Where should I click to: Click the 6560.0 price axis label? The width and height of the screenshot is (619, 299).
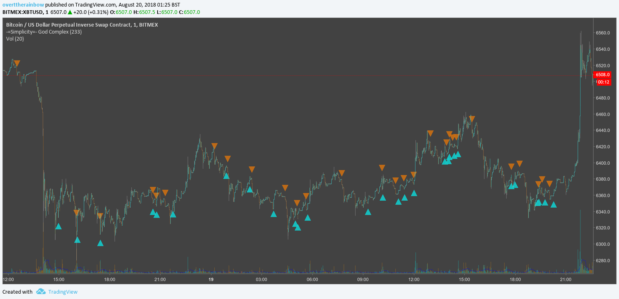[x=603, y=33]
